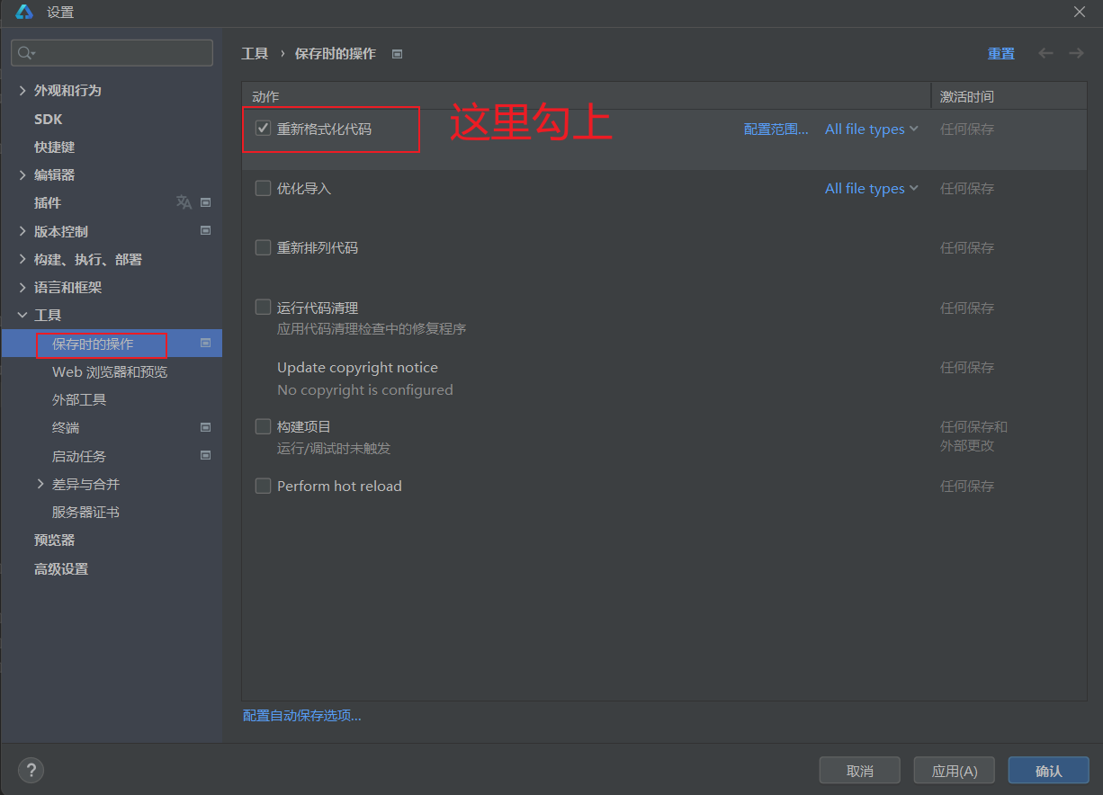The image size is (1103, 795).
Task: Click the help question mark icon
Action: [x=31, y=770]
